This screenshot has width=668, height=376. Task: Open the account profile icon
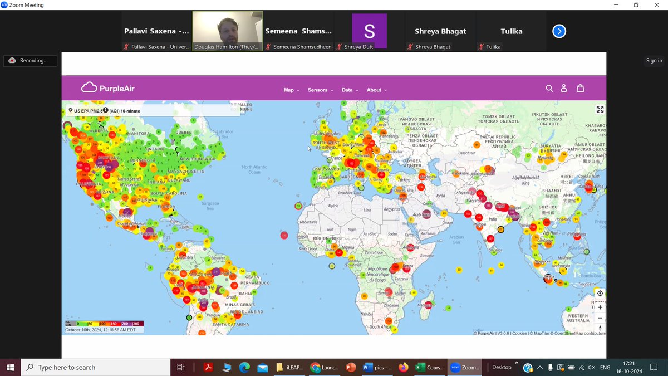[x=564, y=88]
